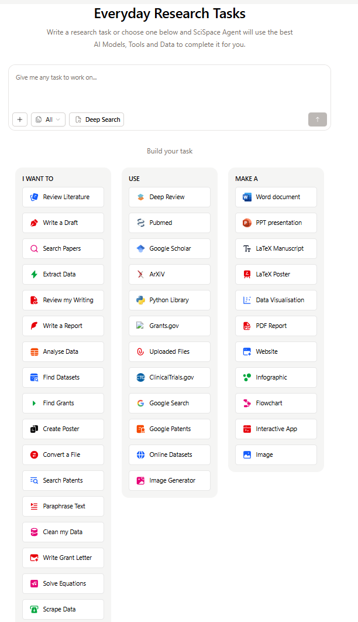Use the Uploaded Files source
358x622 pixels.
(170, 351)
